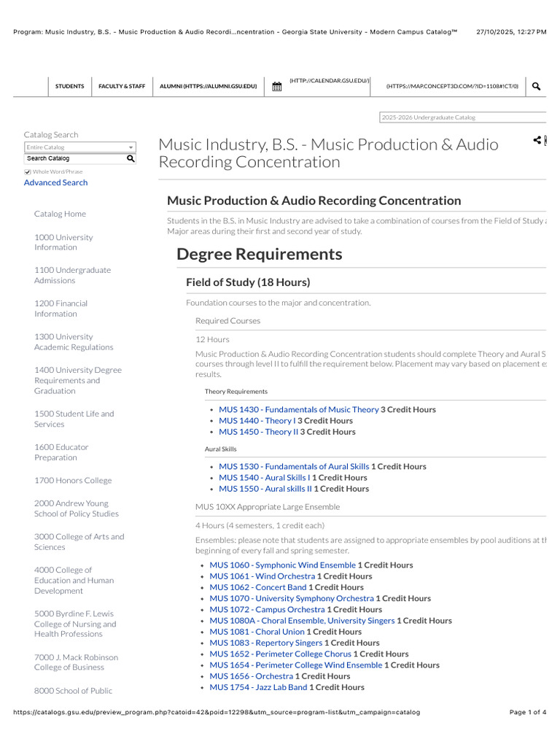Open MUS 1754 Jazz Lab Band course
The height and width of the screenshot is (747, 560).
point(258,687)
